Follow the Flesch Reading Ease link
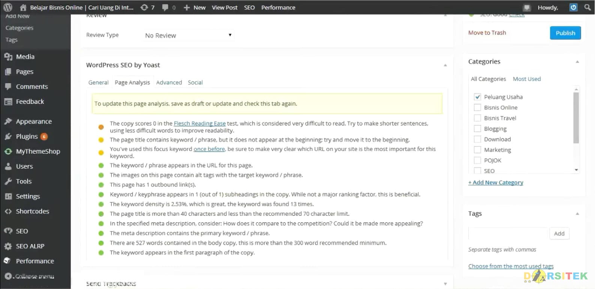The width and height of the screenshot is (595, 289). [200, 123]
